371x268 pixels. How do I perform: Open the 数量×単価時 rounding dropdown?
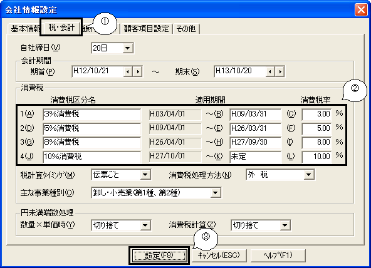point(121,225)
